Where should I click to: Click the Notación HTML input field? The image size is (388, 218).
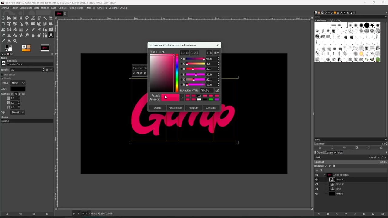click(x=207, y=91)
